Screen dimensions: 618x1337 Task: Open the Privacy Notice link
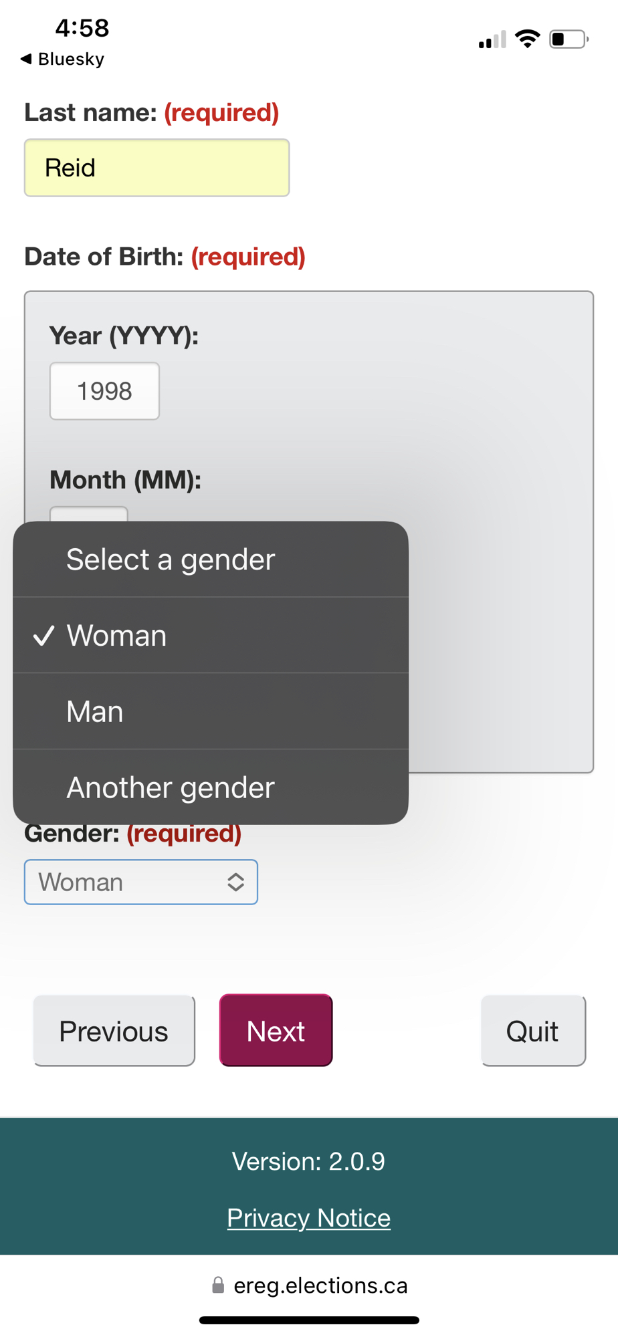coord(308,1218)
